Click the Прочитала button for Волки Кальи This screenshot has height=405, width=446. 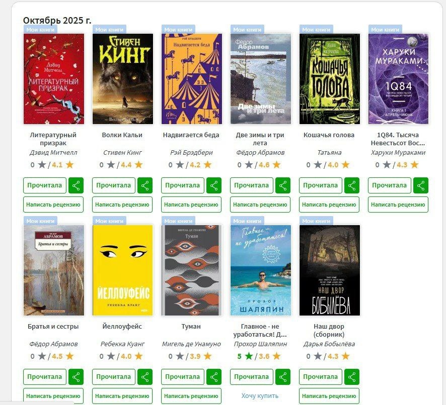(113, 185)
